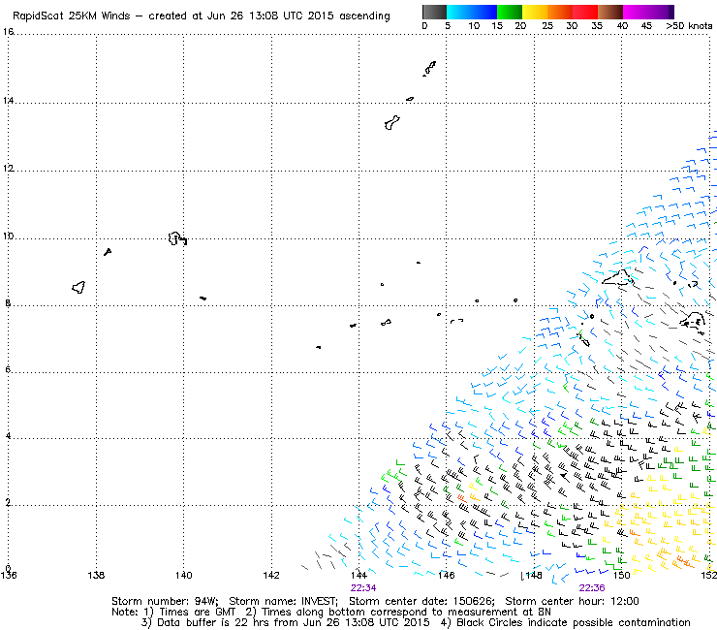
Task: Click the large island outline near 145E 13.5N
Action: click(x=391, y=123)
